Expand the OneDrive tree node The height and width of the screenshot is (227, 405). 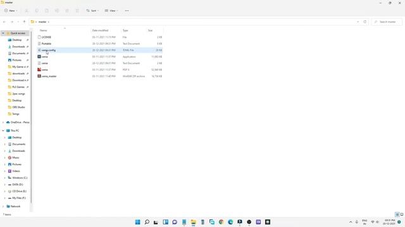click(3, 122)
